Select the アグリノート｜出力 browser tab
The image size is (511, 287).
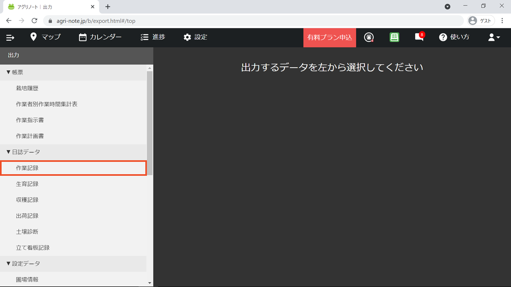point(51,7)
